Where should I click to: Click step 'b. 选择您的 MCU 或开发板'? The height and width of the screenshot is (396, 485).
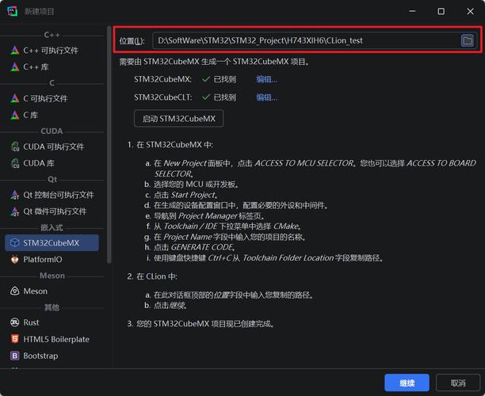[x=192, y=185]
